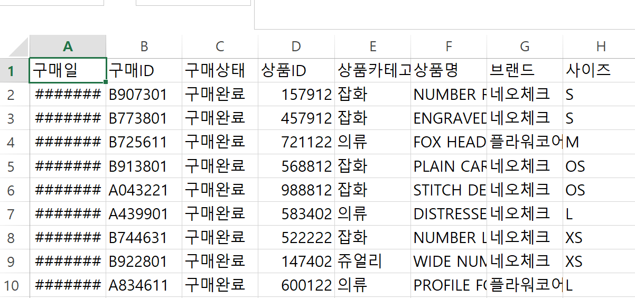Click the 상품카테고 header cell

(x=373, y=70)
